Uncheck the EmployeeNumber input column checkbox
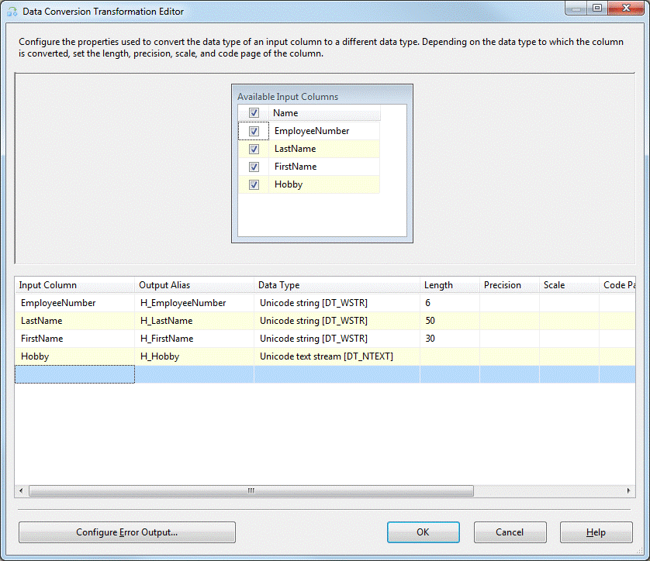The image size is (650, 561). pyautogui.click(x=254, y=131)
